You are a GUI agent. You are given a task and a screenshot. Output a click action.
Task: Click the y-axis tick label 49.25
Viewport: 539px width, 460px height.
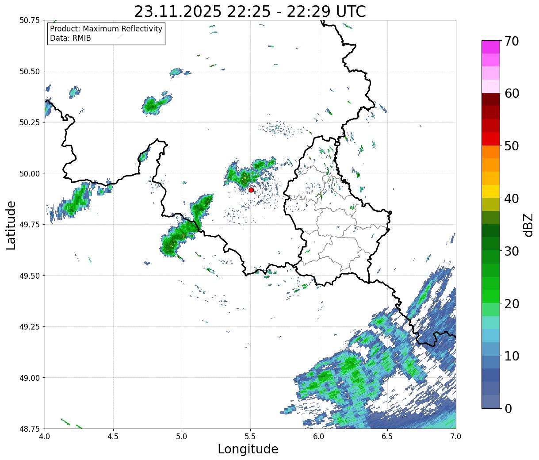[30, 327]
